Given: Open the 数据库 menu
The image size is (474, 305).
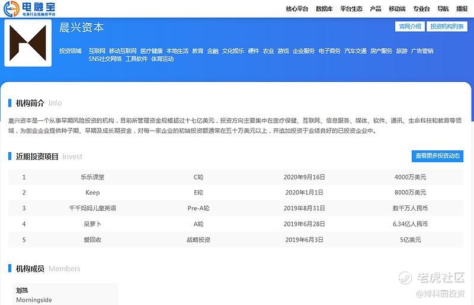Looking at the screenshot, I should tap(324, 9).
